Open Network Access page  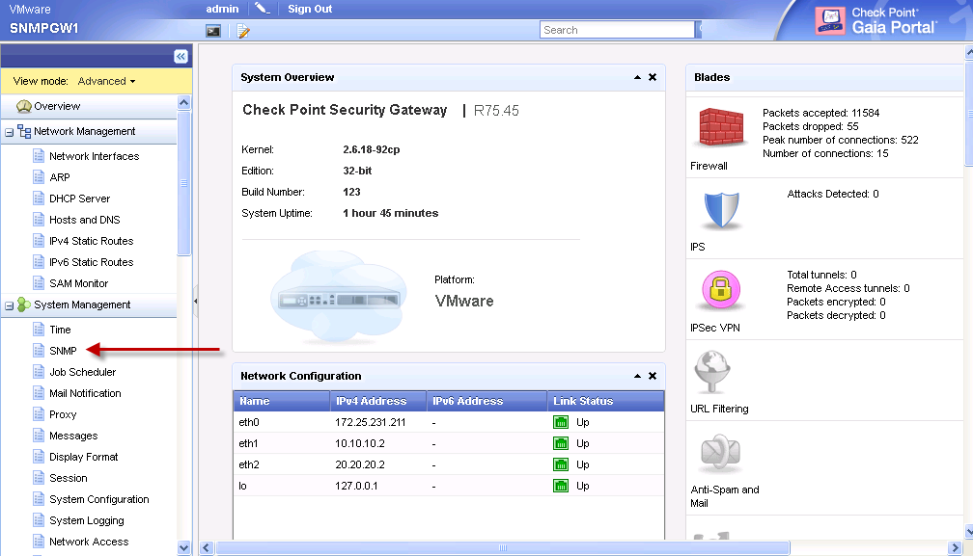89,542
